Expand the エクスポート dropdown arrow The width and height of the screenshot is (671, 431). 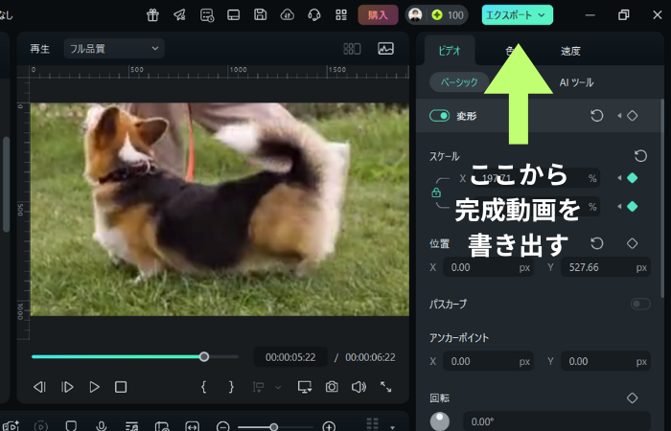point(542,15)
